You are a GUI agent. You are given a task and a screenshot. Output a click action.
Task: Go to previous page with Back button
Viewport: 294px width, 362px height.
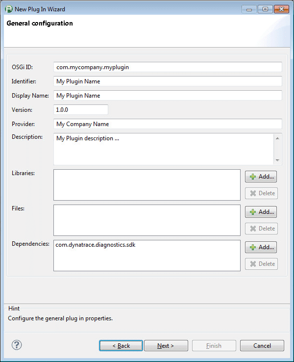121,346
